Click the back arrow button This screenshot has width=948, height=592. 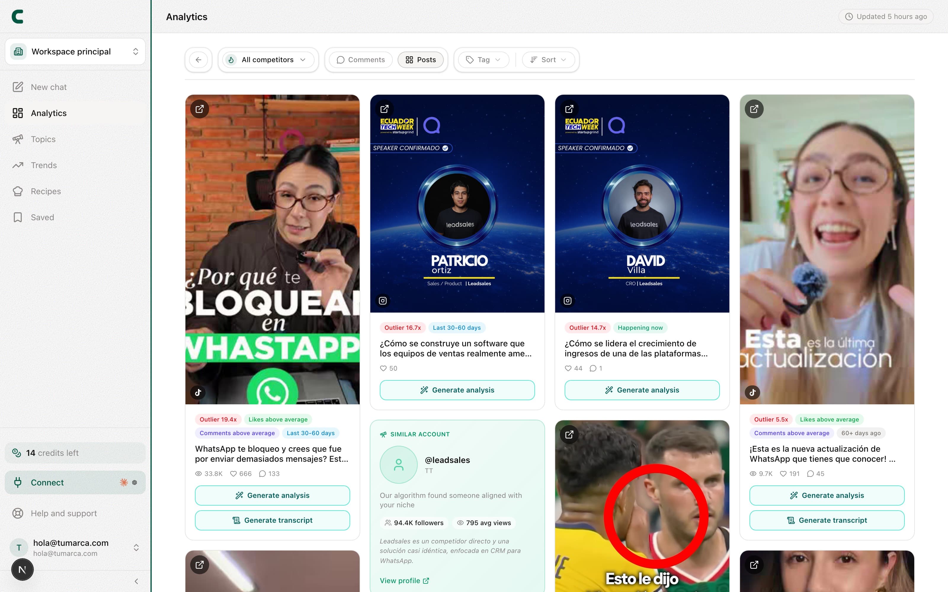(x=198, y=60)
